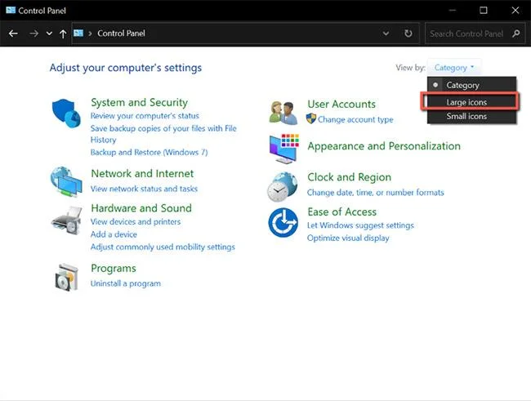531x401 pixels.
Task: Open the View by Category dropdown
Action: 453,68
